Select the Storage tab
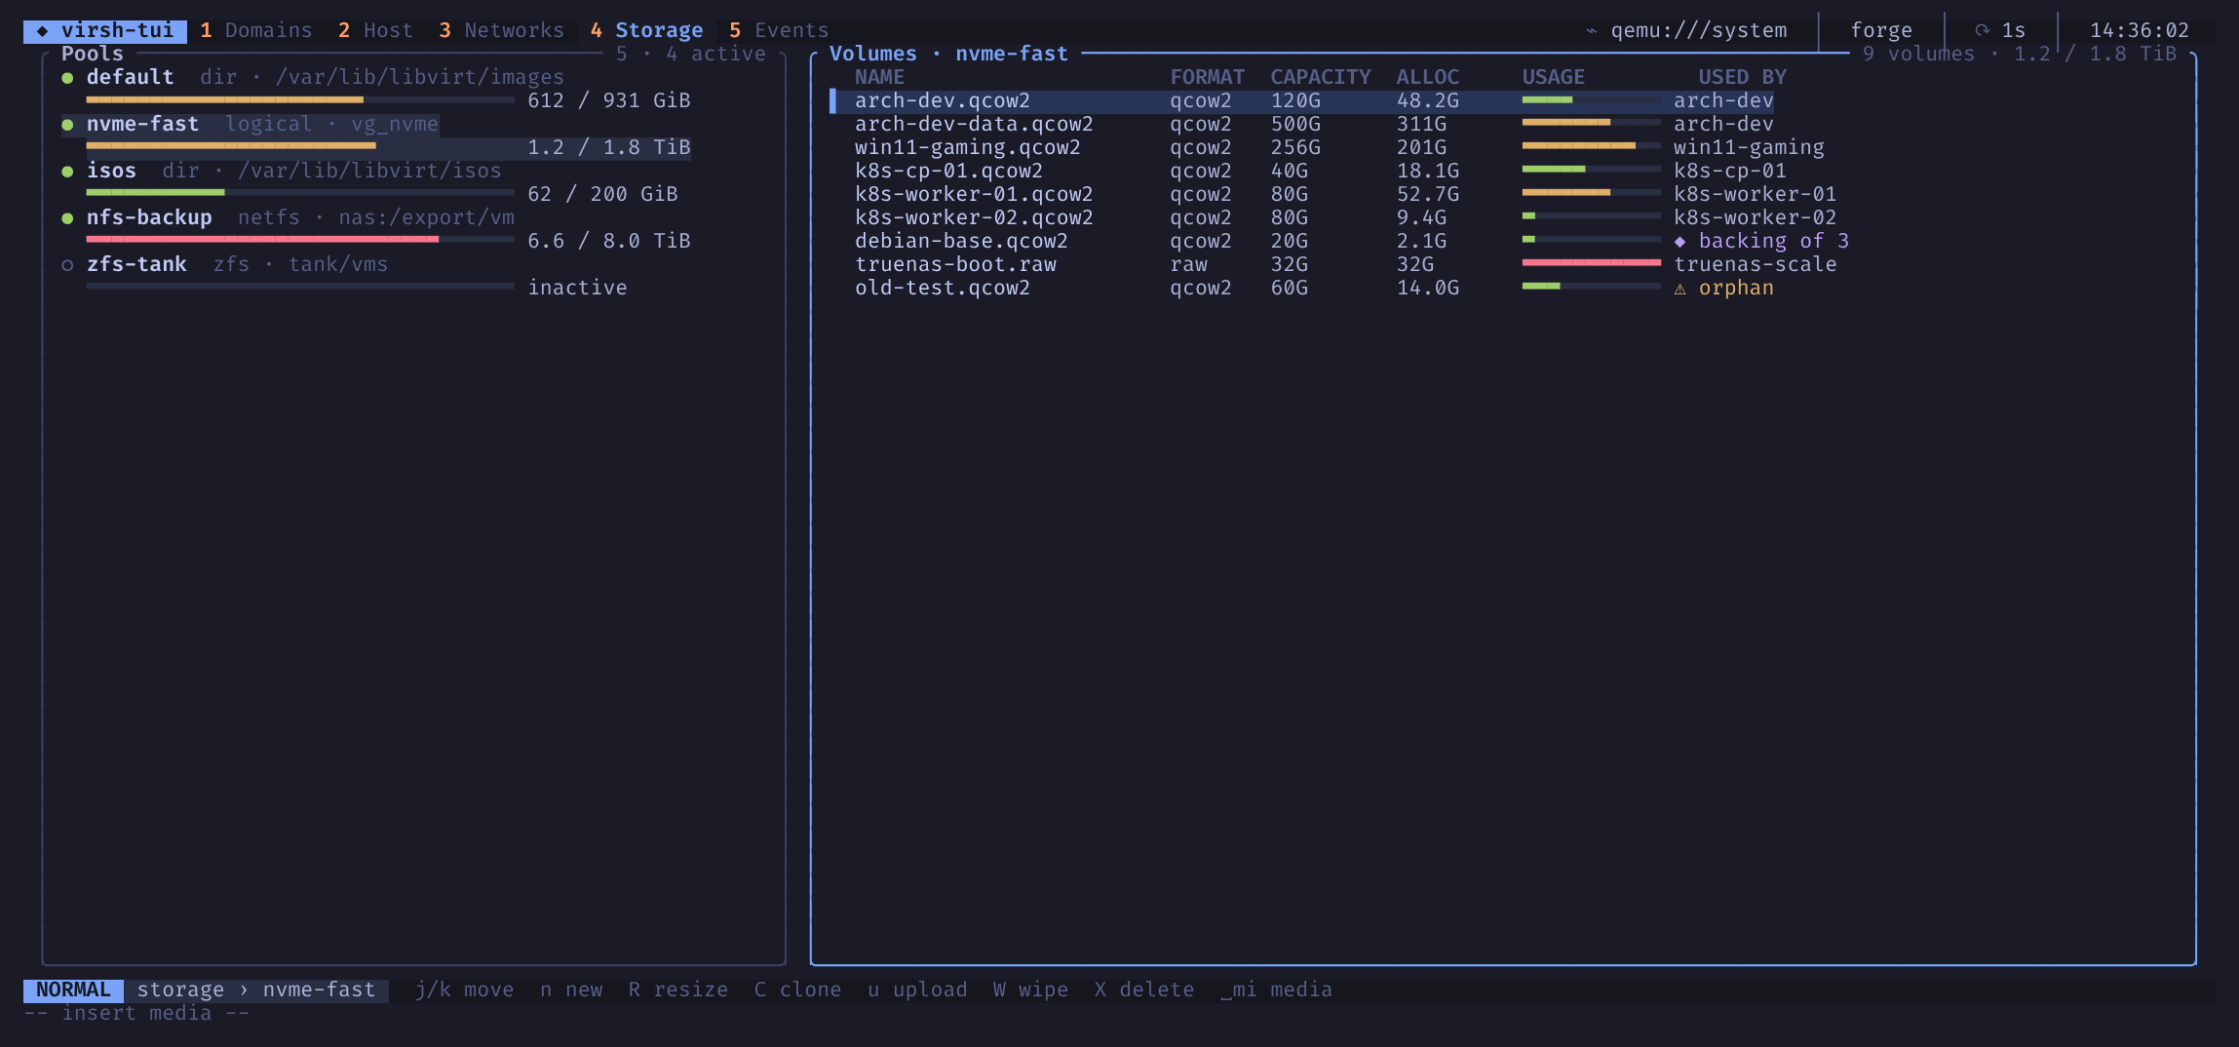This screenshot has height=1047, width=2239. (x=646, y=31)
